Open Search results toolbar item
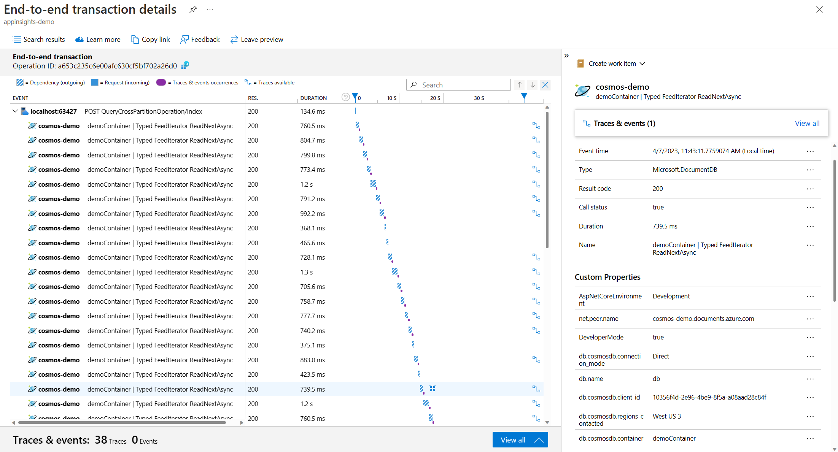The width and height of the screenshot is (838, 452). click(39, 40)
